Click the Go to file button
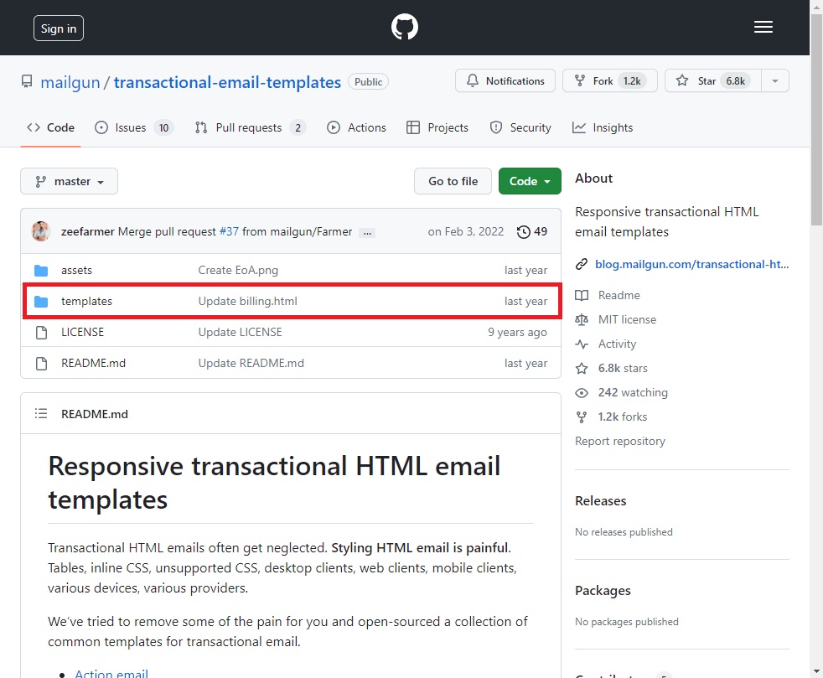Image resolution: width=823 pixels, height=678 pixels. click(453, 181)
